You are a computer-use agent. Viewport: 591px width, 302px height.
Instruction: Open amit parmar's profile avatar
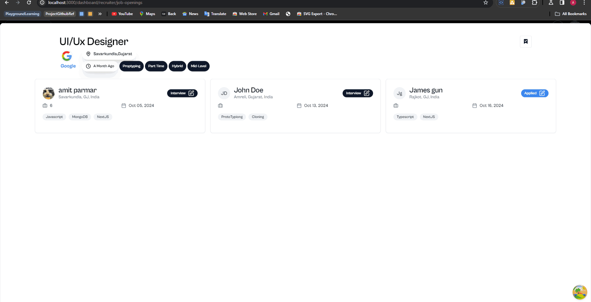49,93
